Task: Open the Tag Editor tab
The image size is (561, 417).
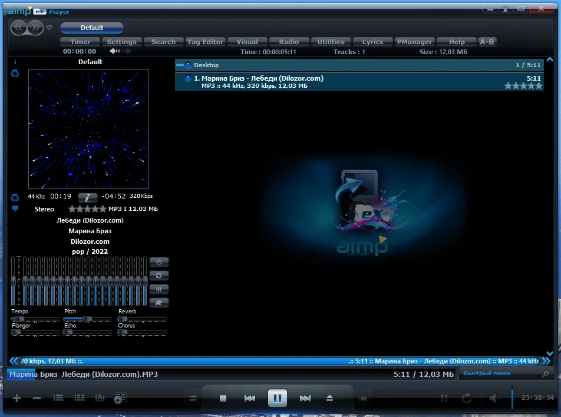Action: point(205,42)
